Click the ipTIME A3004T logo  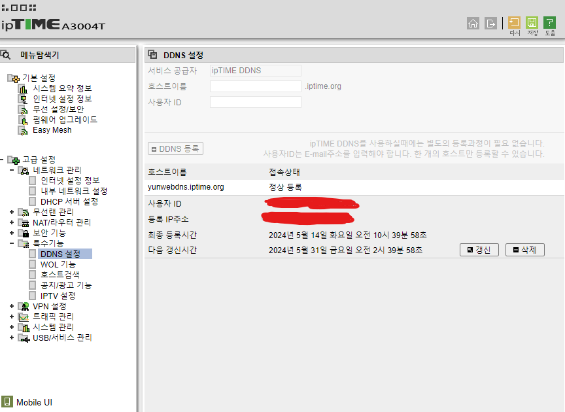click(53, 25)
